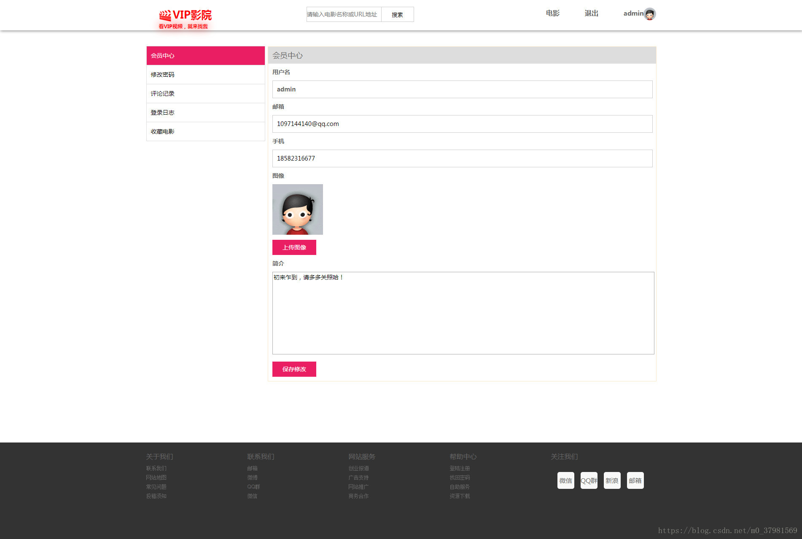Open footer link 商务合作
Screen dimensions: 802x539
click(x=358, y=496)
